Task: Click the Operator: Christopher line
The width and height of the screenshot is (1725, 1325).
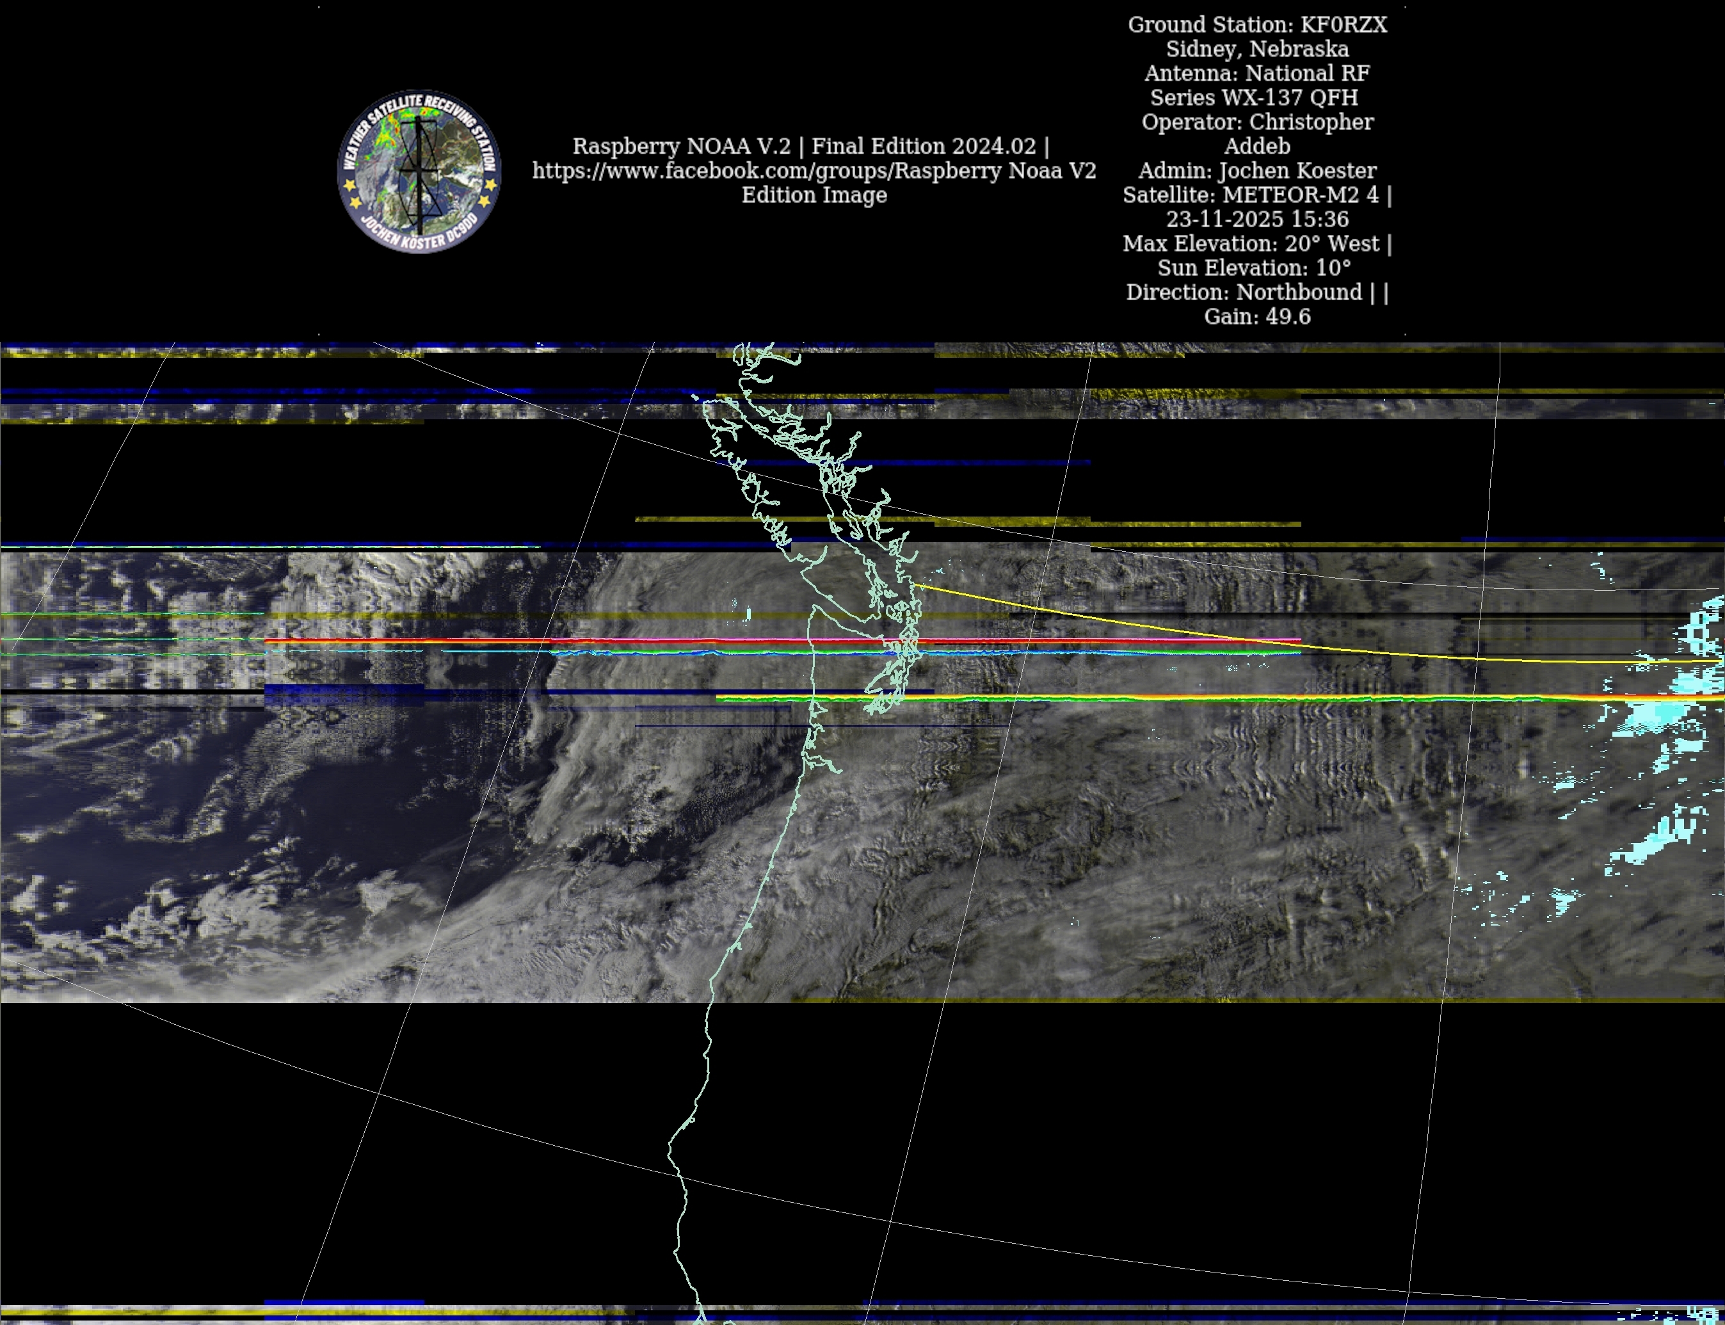Action: pos(1256,123)
